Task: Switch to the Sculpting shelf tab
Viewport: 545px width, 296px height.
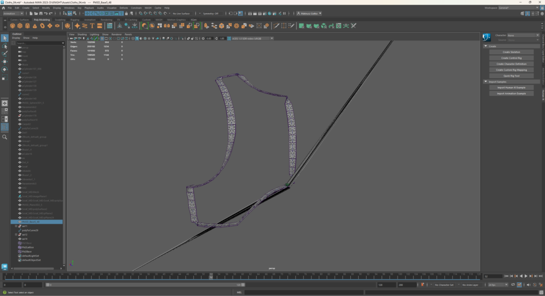Action: tap(60, 20)
